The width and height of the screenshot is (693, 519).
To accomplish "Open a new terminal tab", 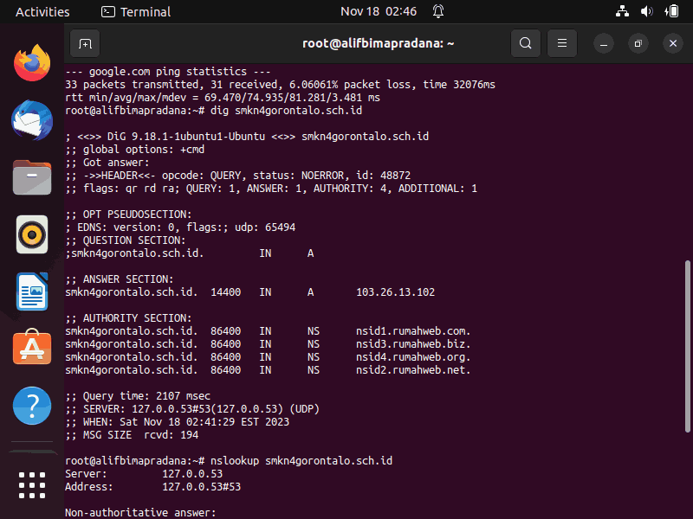I will (x=85, y=43).
